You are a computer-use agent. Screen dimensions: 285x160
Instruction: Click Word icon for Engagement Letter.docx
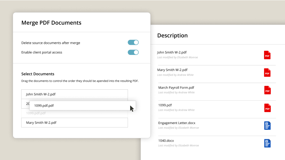pos(267,126)
